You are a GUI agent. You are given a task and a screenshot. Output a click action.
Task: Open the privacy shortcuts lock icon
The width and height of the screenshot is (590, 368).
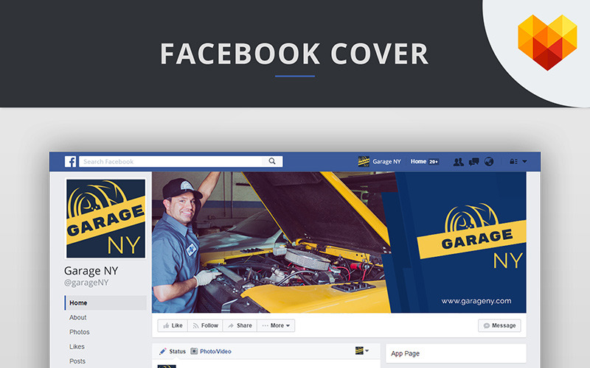click(513, 161)
